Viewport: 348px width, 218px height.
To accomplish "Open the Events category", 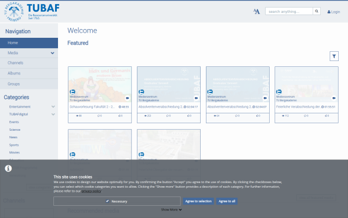I will click(14, 122).
